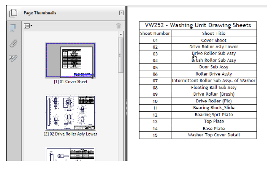The width and height of the screenshot is (276, 169).
Task: Open the Attachments paperclip panel
Action: point(13,43)
